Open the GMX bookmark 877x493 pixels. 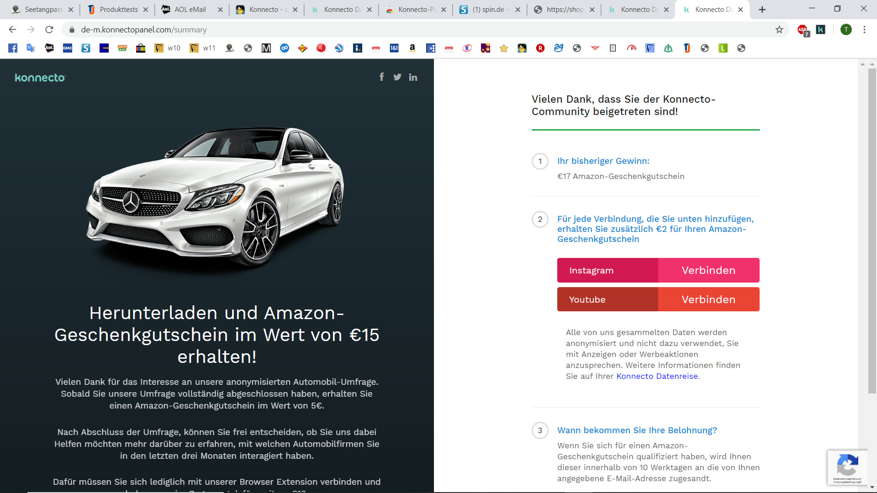pyautogui.click(x=68, y=48)
